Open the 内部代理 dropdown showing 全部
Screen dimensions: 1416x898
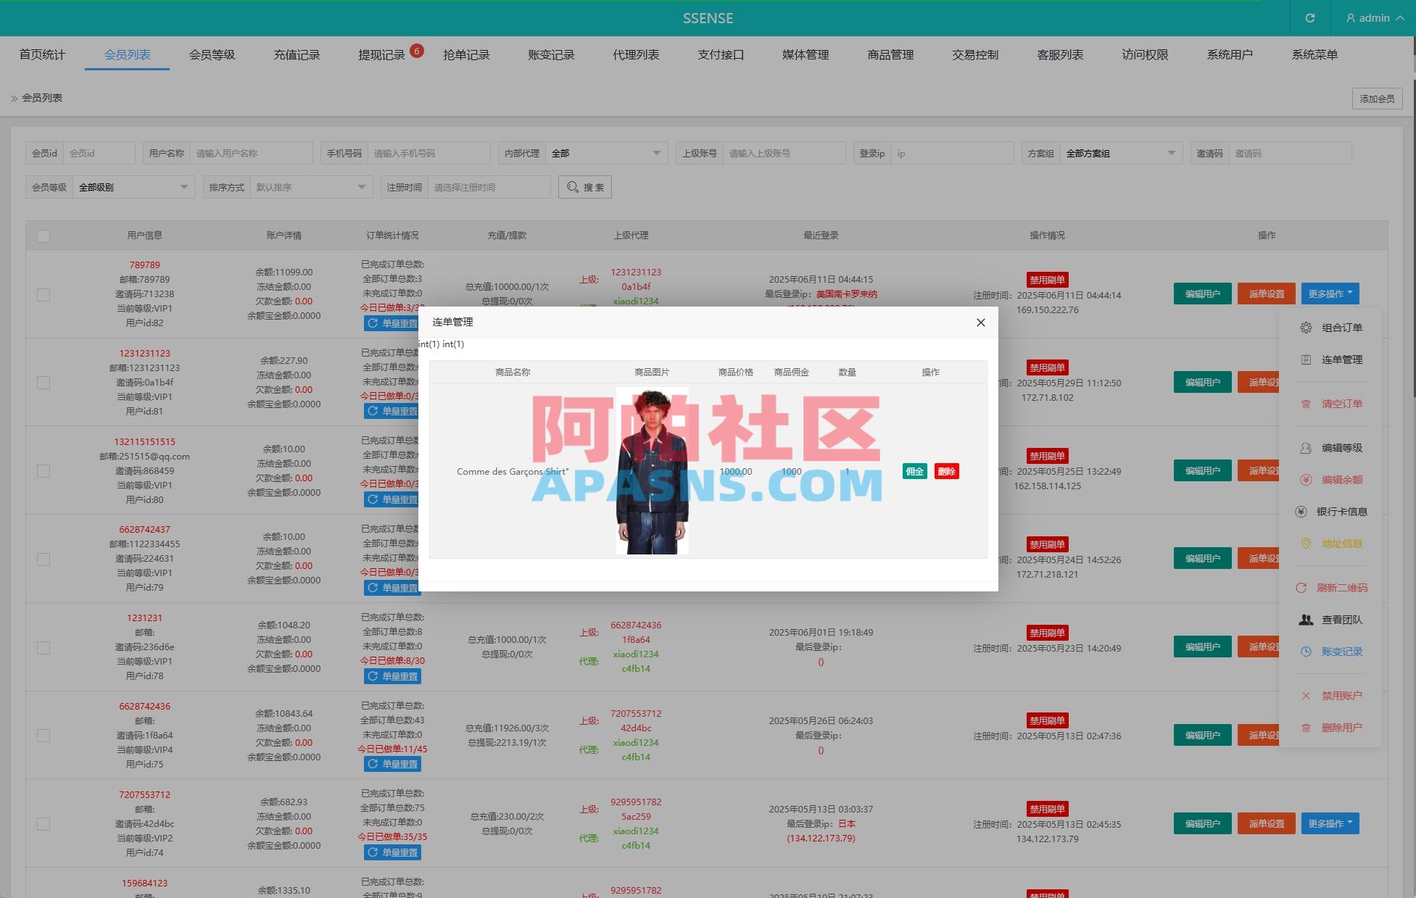point(608,153)
